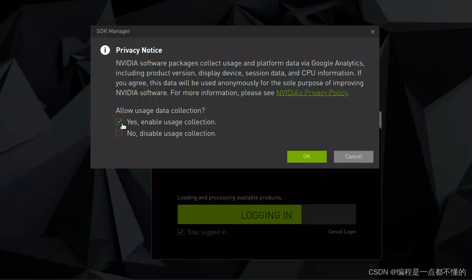Click 'Loading and processing available products...' status
The width and height of the screenshot is (472, 280).
[231, 197]
